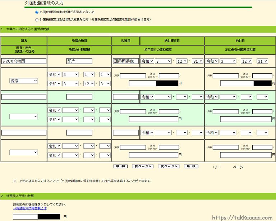Open era dropdown for first row 納付確定日

[147, 61]
